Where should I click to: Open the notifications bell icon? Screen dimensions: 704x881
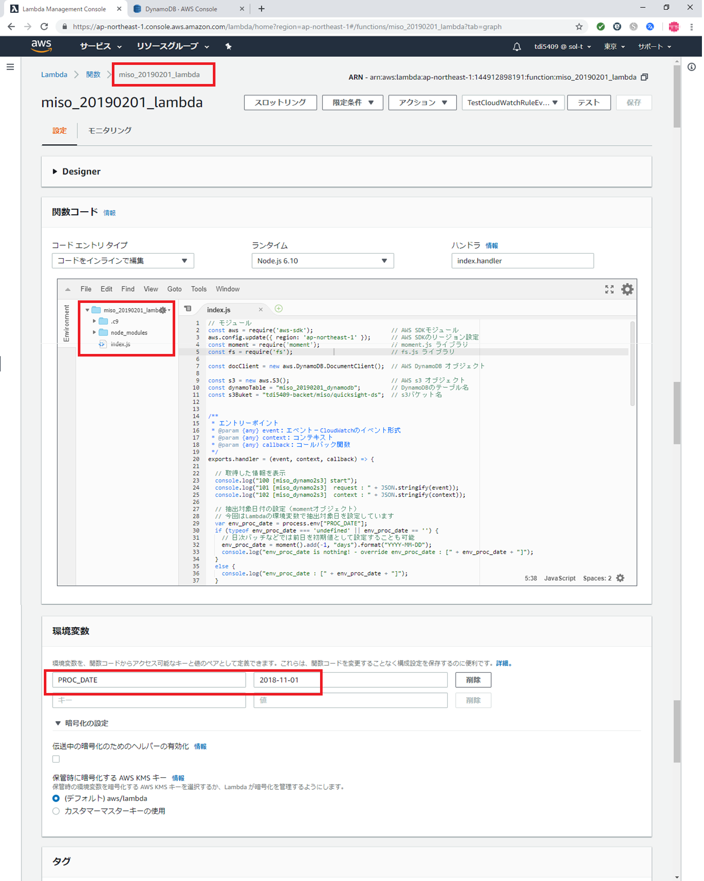point(516,47)
